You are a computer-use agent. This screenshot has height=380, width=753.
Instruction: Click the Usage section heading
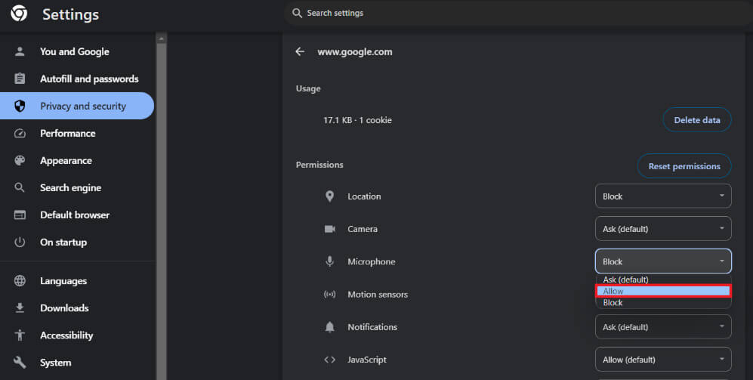tap(308, 88)
